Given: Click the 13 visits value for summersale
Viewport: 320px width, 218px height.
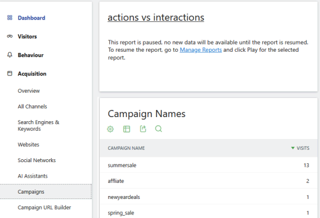Looking at the screenshot, I should [x=306, y=165].
